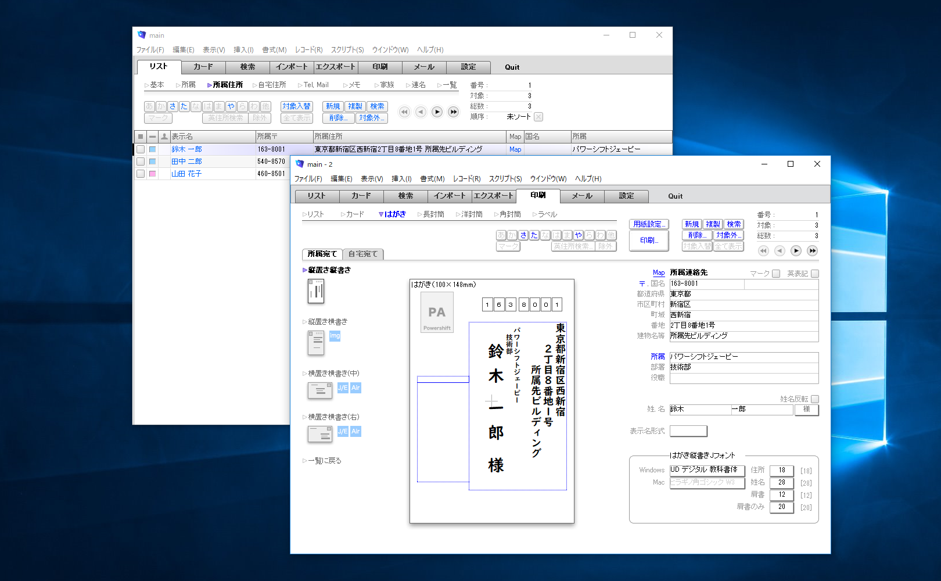Filter by た index button in main-2 window
The width and height of the screenshot is (941, 581).
(x=534, y=235)
